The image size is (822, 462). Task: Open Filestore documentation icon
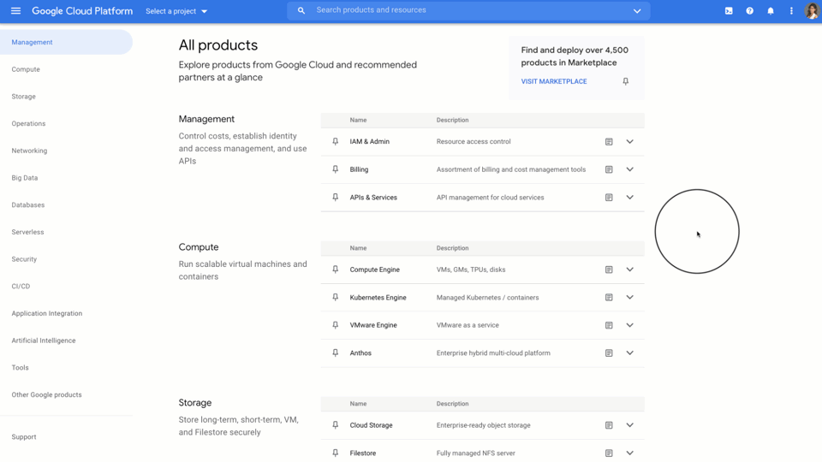coord(609,453)
